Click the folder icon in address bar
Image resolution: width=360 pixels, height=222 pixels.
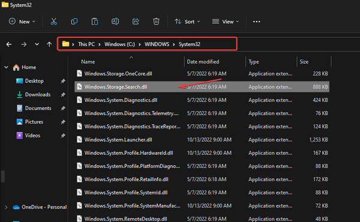[x=65, y=44]
